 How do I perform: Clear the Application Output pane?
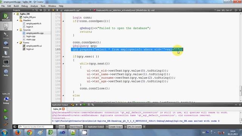72,105
